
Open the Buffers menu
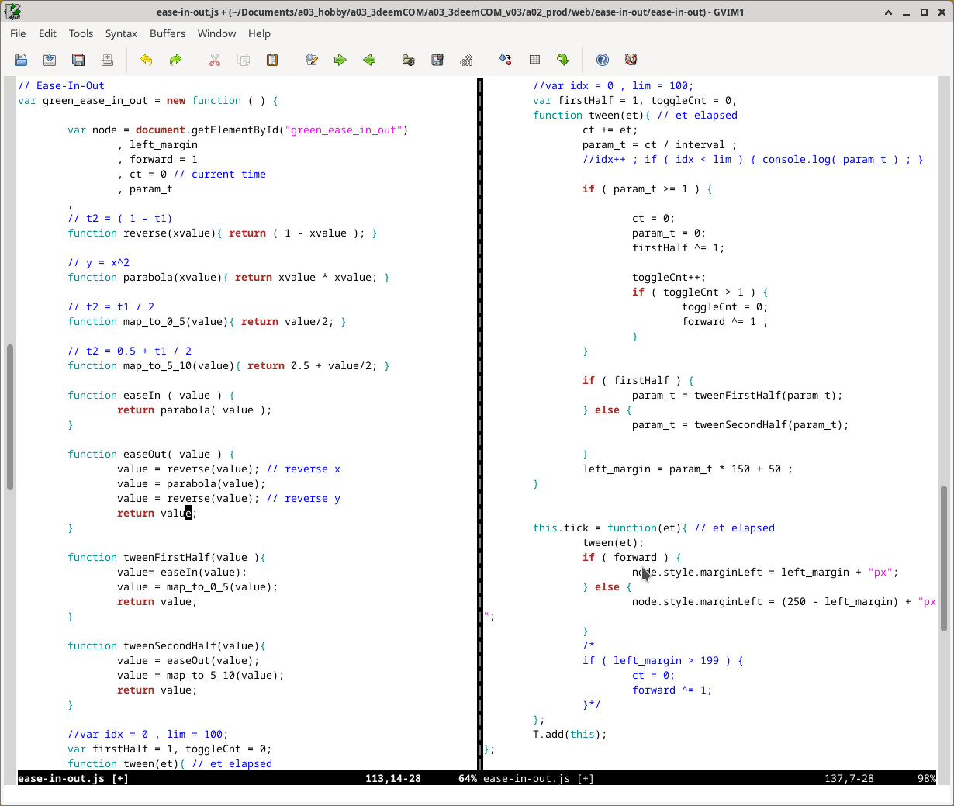pyautogui.click(x=168, y=33)
